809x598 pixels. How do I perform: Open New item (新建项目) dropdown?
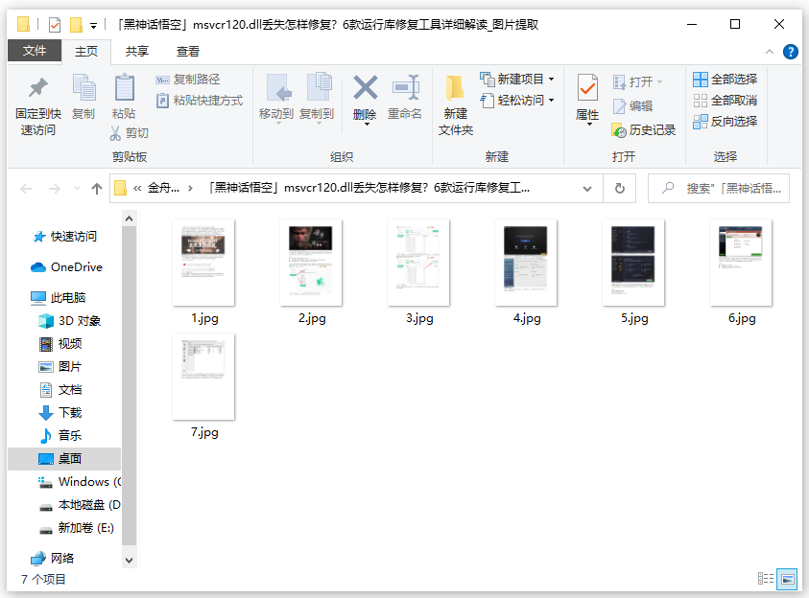click(517, 80)
